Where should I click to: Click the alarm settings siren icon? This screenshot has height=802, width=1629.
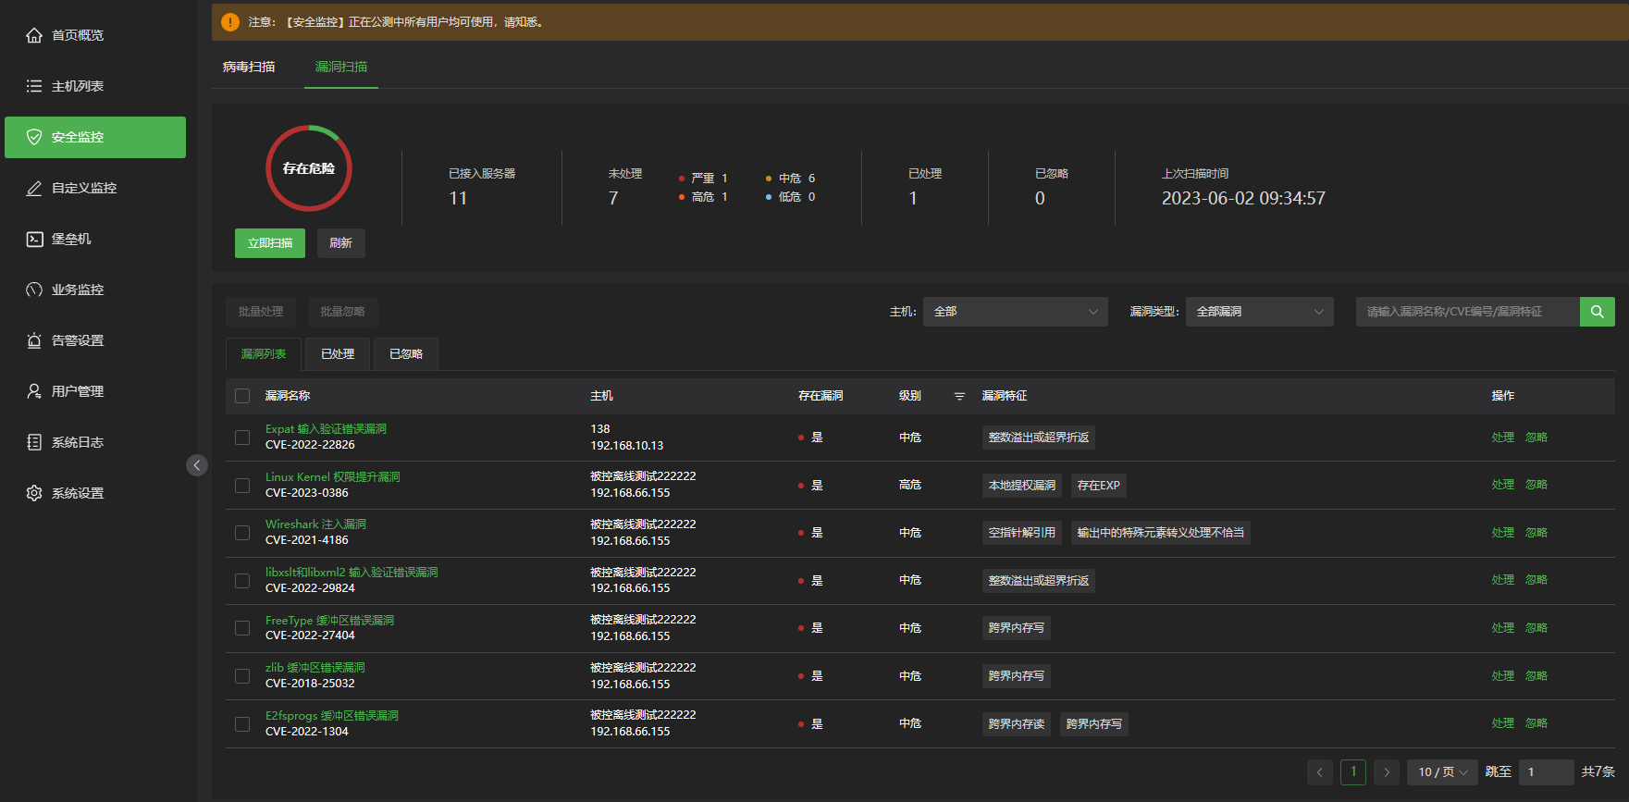click(34, 340)
